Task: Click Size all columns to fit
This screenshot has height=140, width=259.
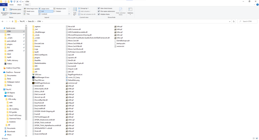Action: click(87, 14)
